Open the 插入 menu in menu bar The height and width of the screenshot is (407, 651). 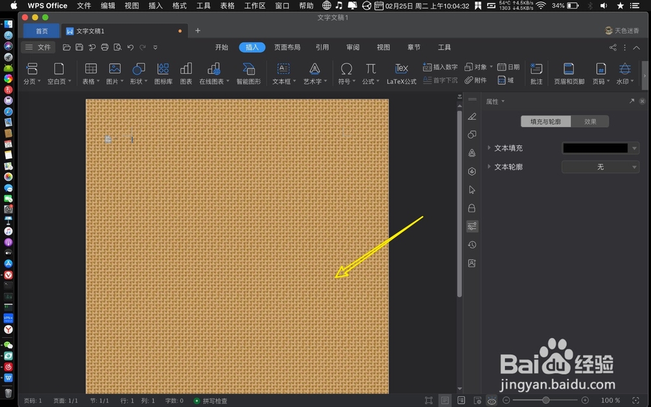154,6
